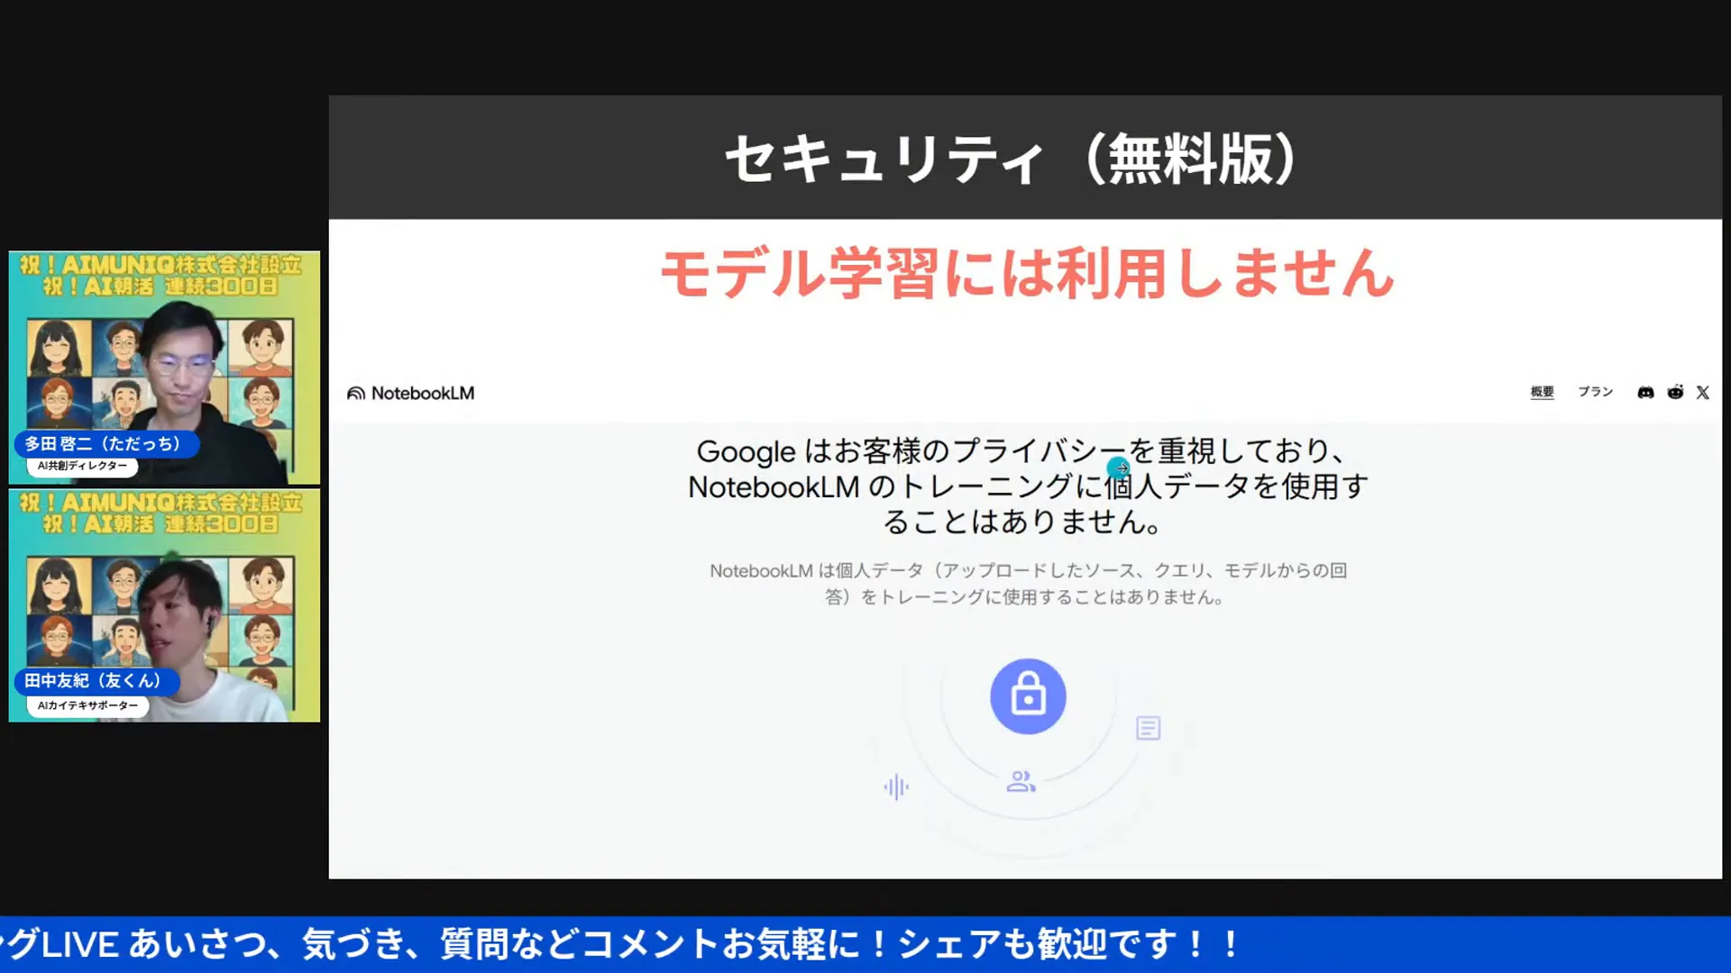The width and height of the screenshot is (1731, 973).
Task: Open the Reddit icon link
Action: point(1675,392)
